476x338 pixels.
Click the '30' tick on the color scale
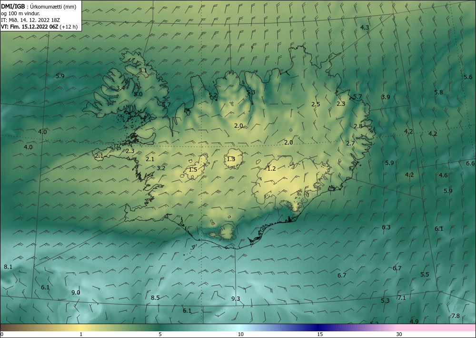pos(399,334)
